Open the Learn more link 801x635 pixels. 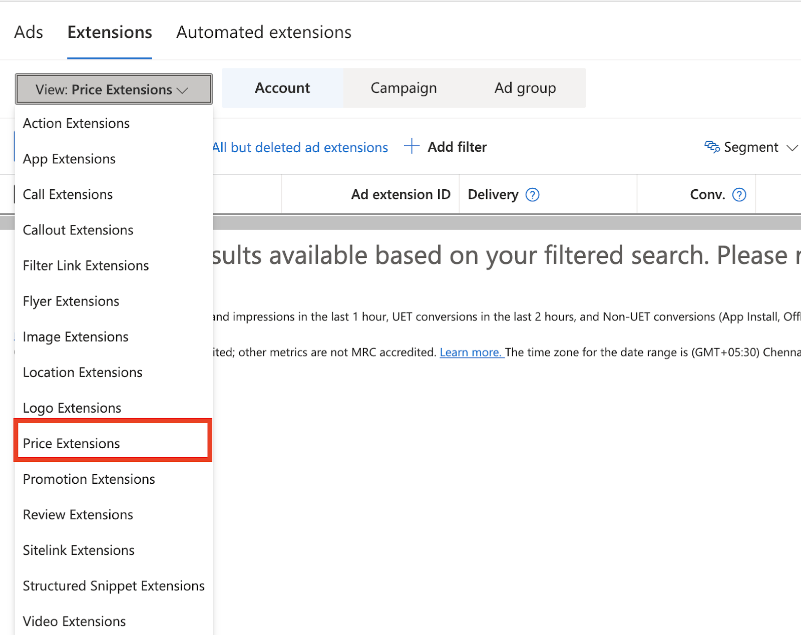click(471, 353)
